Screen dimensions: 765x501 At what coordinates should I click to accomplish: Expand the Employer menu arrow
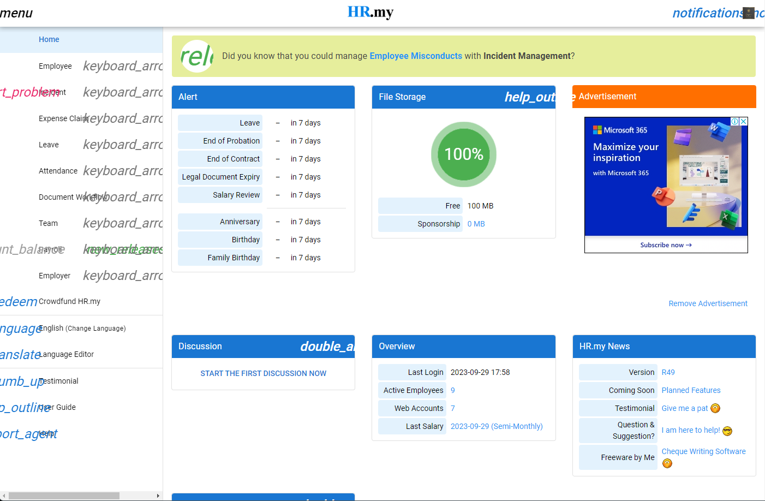[x=123, y=276]
